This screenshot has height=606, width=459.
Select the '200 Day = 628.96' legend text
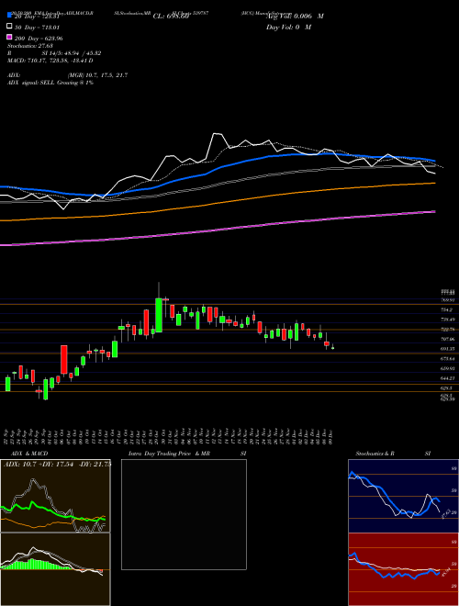39,39
